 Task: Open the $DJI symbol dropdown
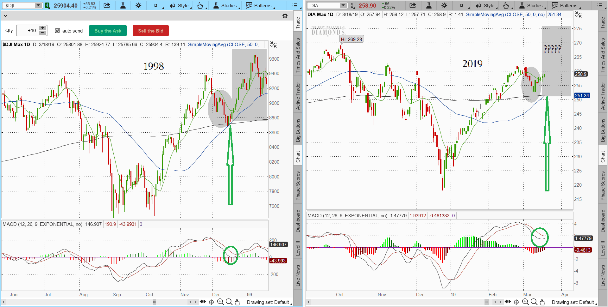click(x=38, y=5)
